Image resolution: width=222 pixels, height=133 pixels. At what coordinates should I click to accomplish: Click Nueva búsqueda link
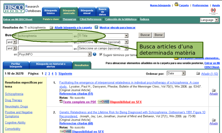(x=160, y=5)
